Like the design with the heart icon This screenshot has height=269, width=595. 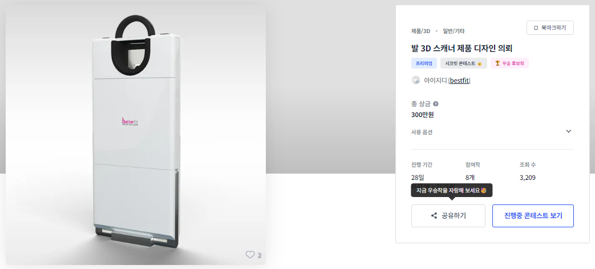click(250, 255)
